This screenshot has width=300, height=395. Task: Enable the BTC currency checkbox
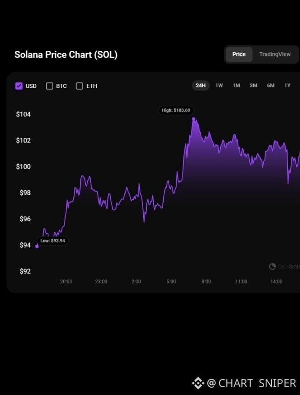(50, 86)
